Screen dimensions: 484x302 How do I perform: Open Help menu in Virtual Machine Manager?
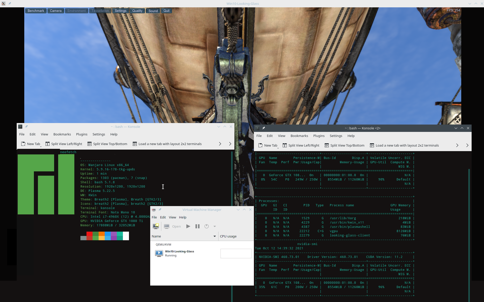point(183,217)
